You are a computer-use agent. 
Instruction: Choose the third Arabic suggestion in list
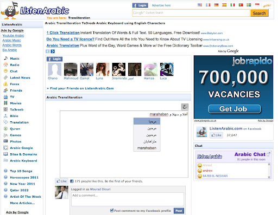pyautogui.click(x=147, y=135)
